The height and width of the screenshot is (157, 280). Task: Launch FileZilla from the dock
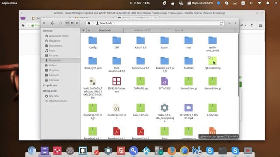[x=121, y=150]
